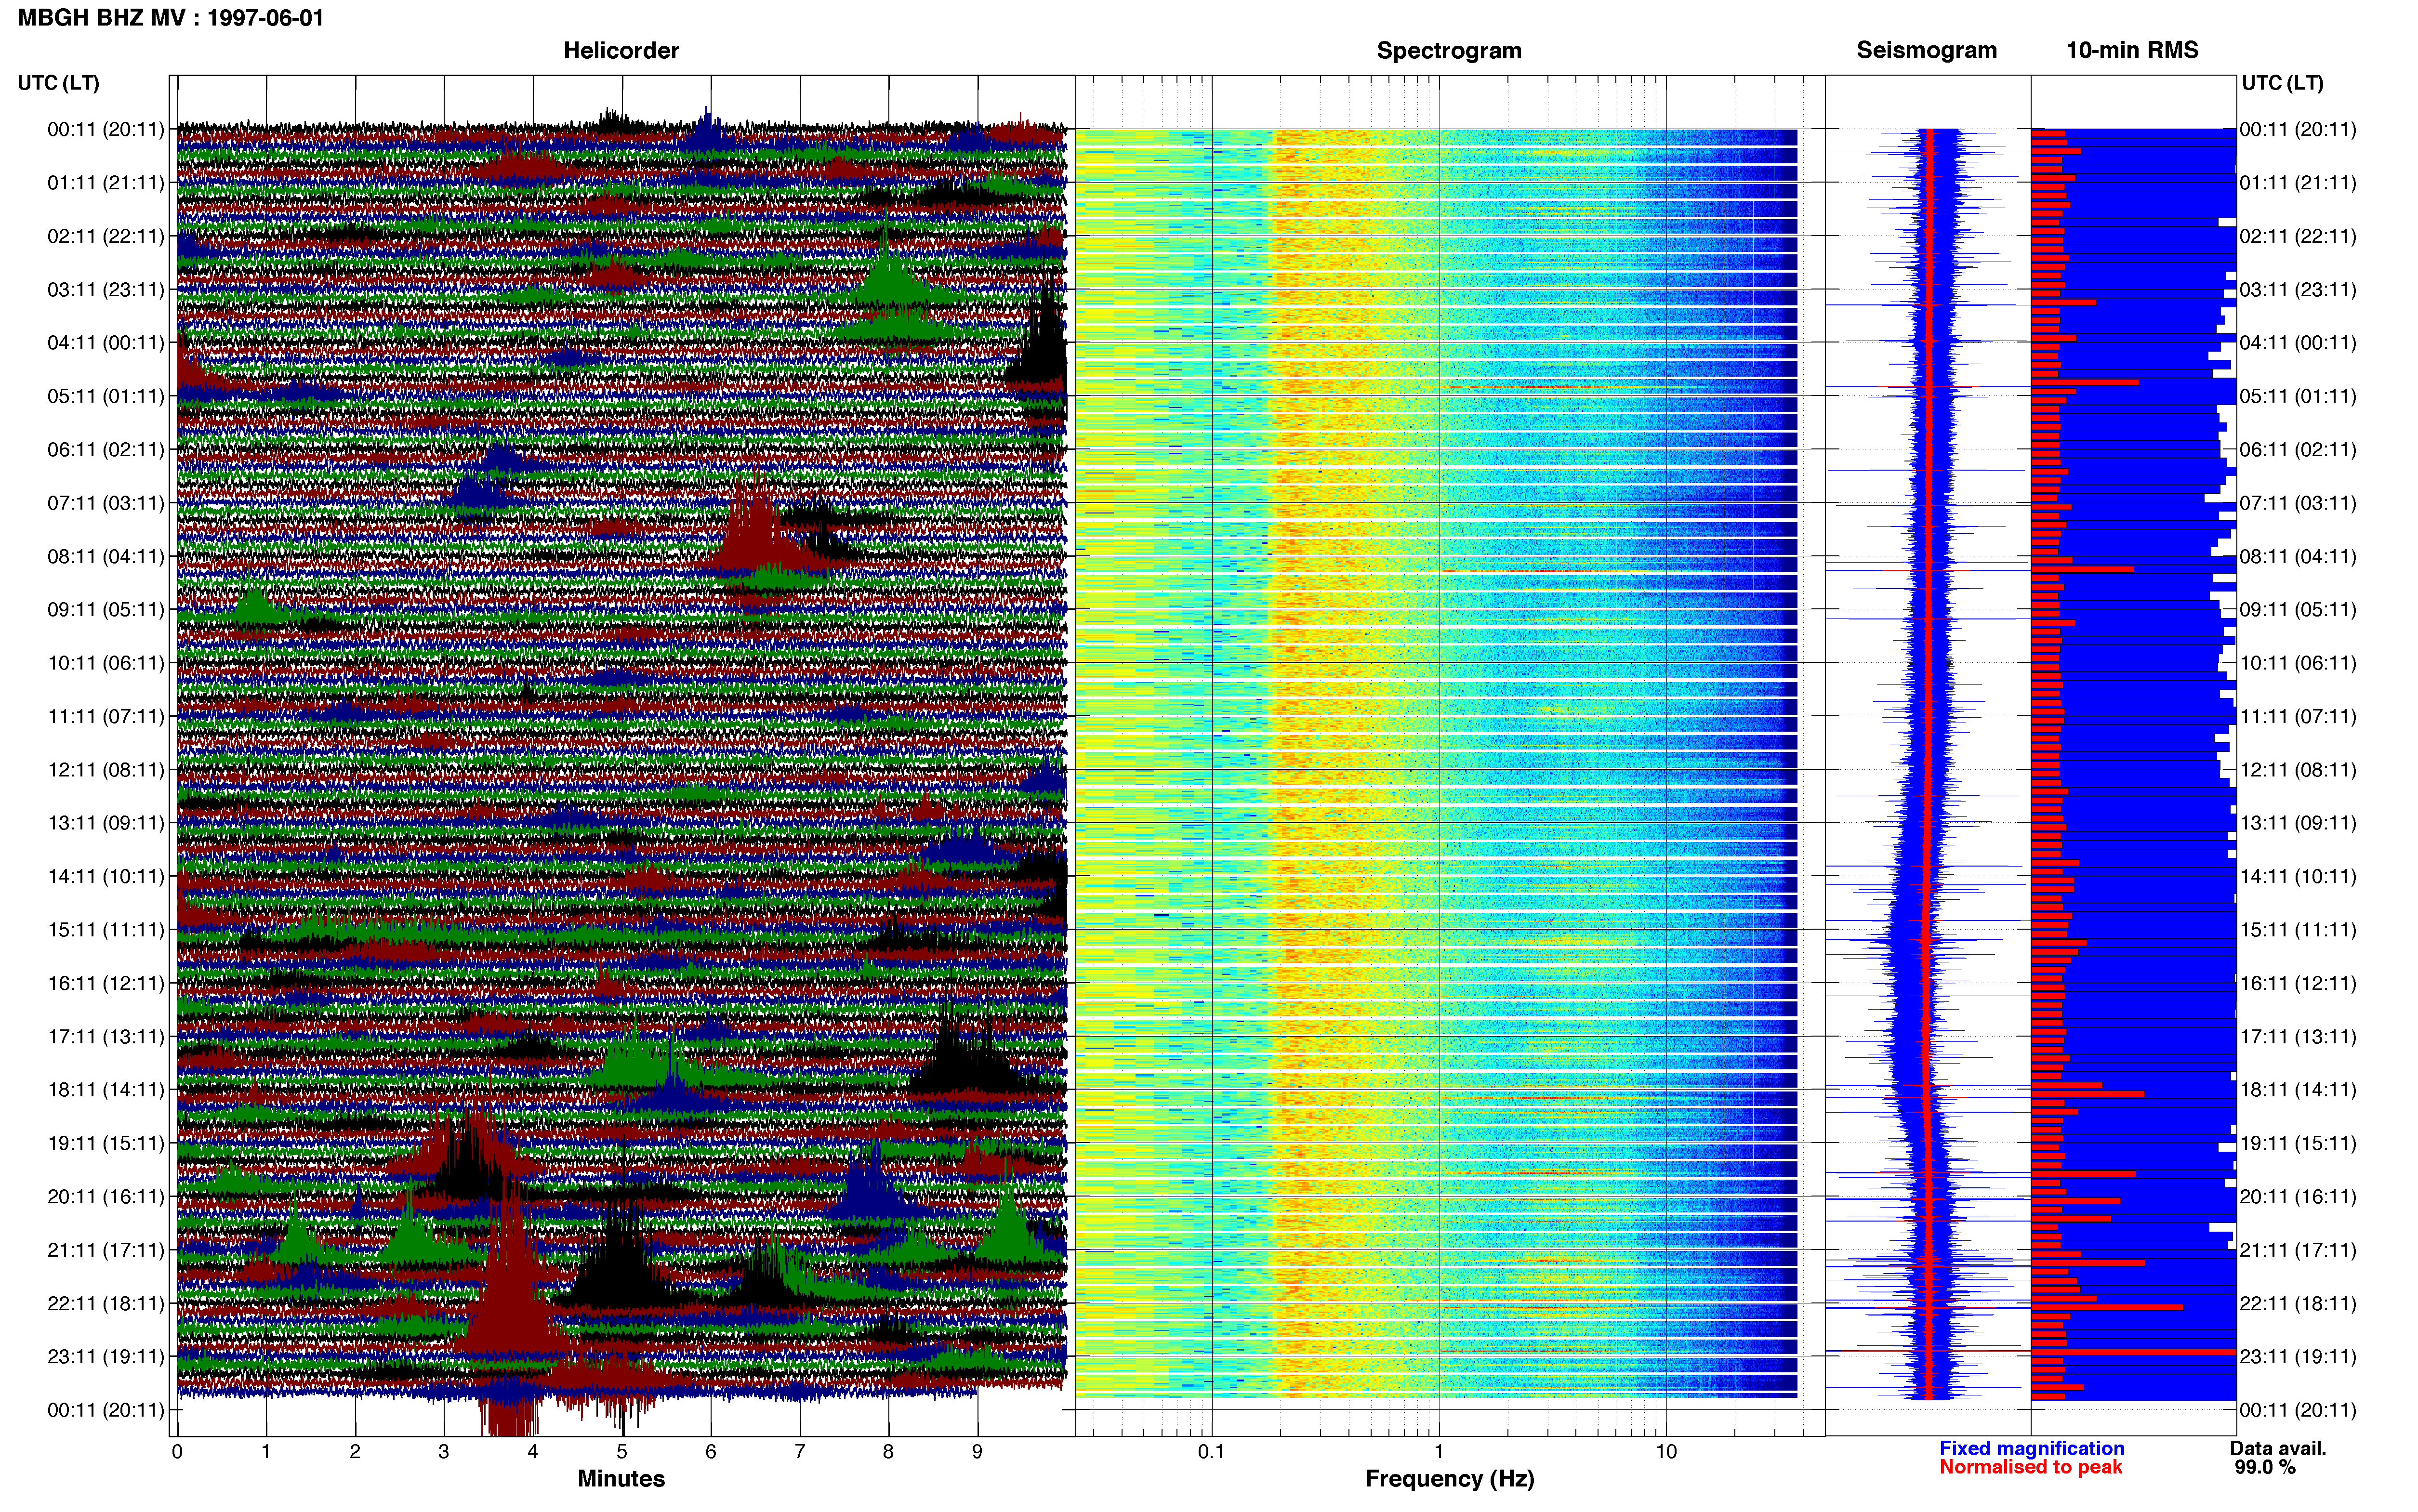Click left time label '08:11 (04:11)'
2418x1512 pixels.
(106, 556)
